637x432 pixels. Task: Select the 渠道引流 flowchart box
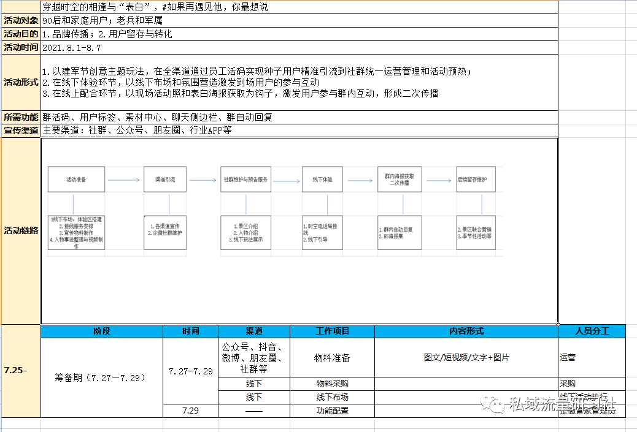pos(165,180)
